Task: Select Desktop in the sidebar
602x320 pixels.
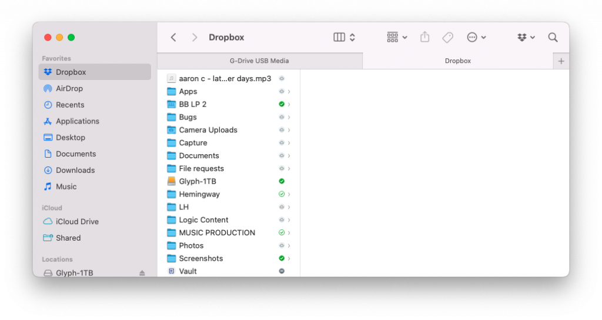Action: pos(95,138)
